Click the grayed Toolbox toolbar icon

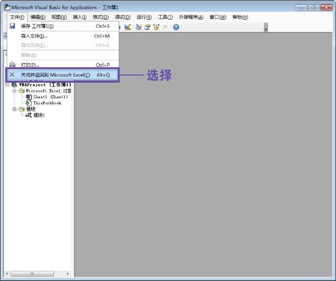coord(165,27)
